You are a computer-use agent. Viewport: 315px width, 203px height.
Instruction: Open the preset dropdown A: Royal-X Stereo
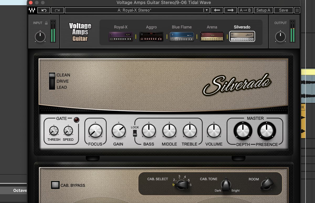(x=137, y=10)
